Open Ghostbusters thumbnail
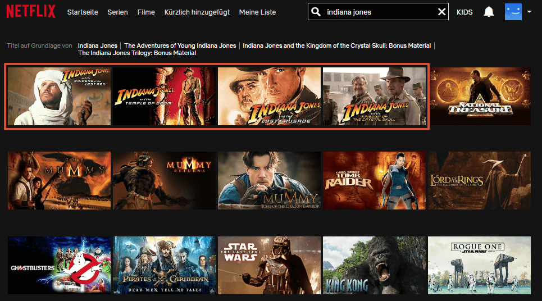The height and width of the screenshot is (301, 542). (x=59, y=265)
